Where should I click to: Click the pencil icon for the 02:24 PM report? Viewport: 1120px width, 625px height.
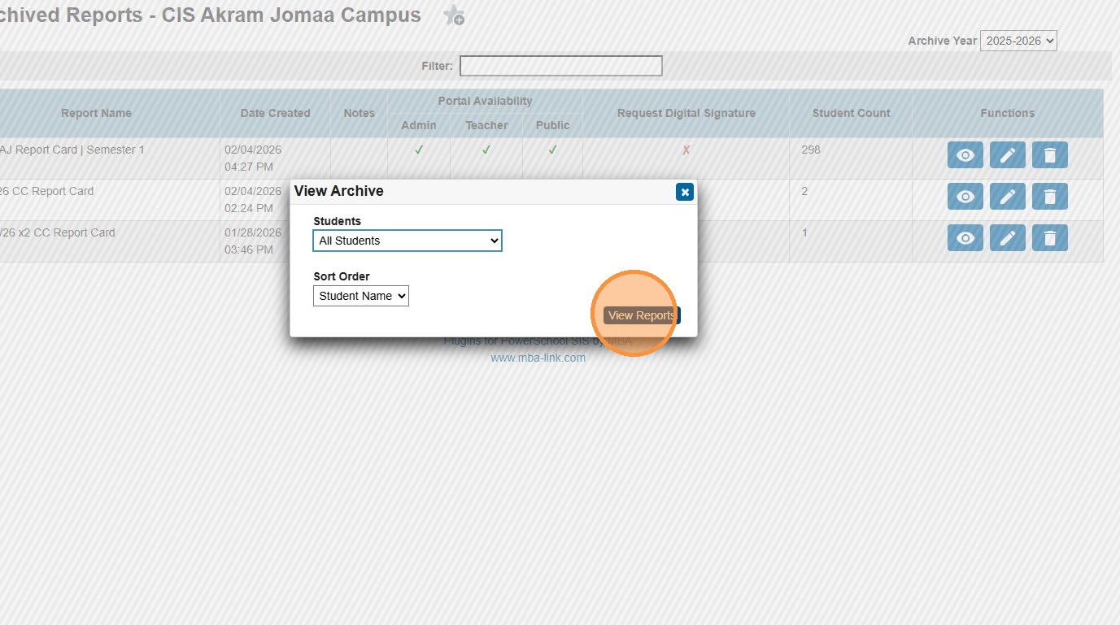(x=1007, y=196)
